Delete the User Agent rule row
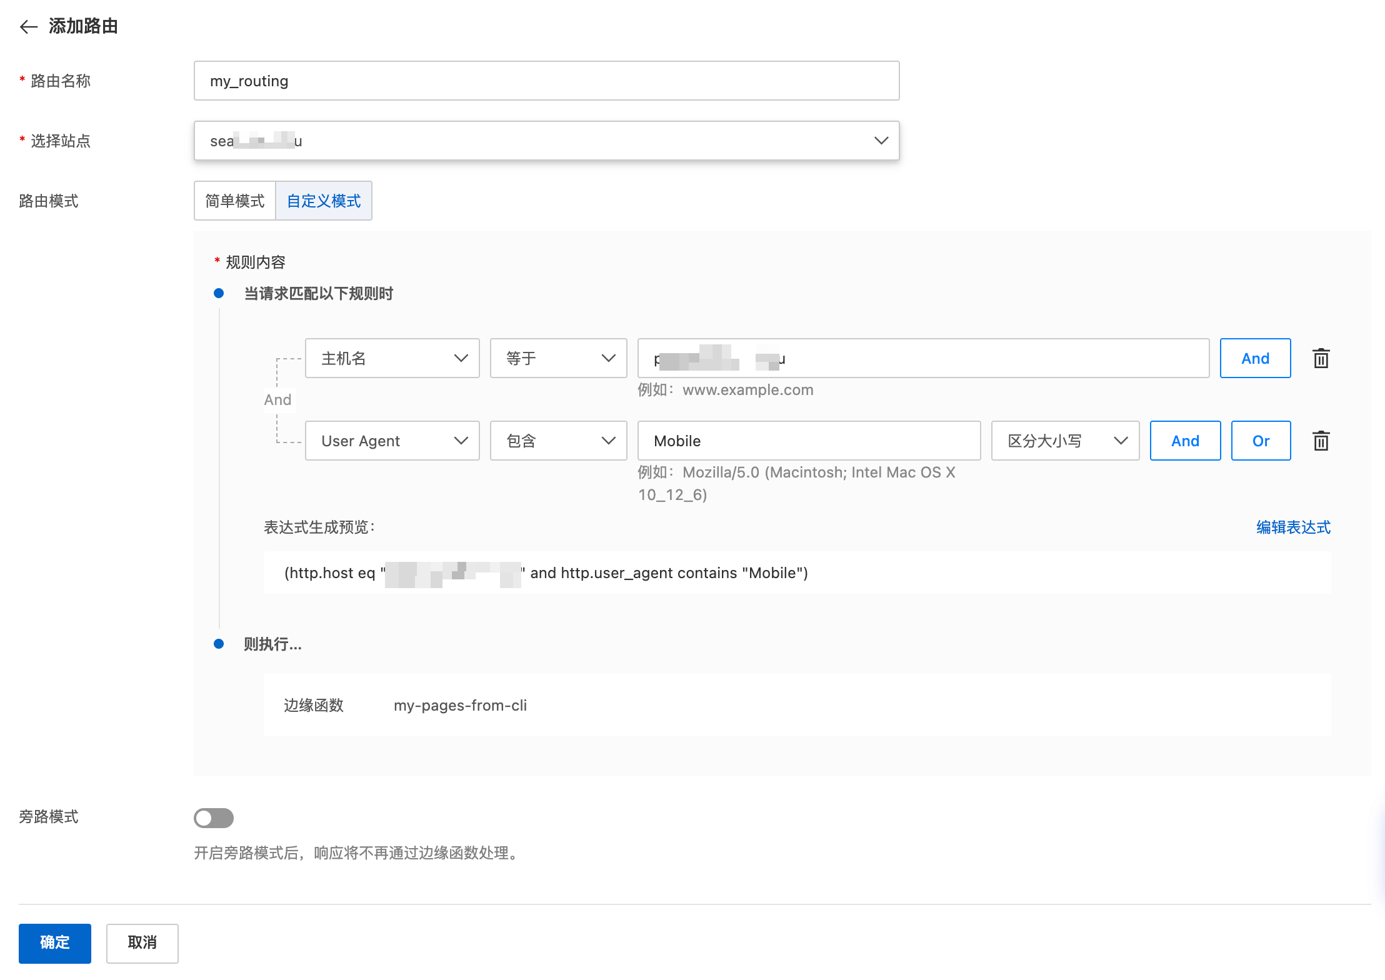This screenshot has width=1385, height=980. tap(1321, 441)
